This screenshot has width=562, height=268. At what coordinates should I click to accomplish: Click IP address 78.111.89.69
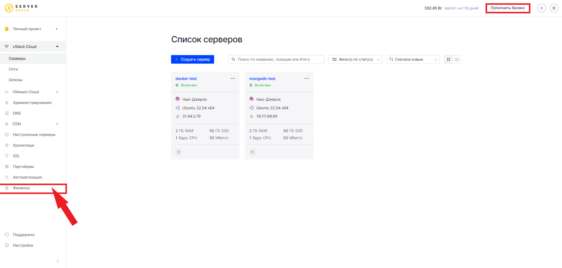[x=267, y=116]
